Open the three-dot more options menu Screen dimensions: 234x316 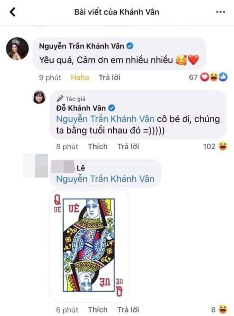click(220, 12)
